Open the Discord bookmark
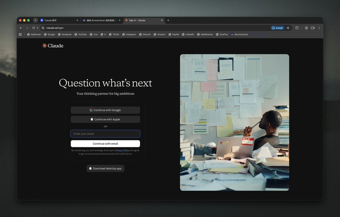The image size is (340, 217). (x=145, y=34)
